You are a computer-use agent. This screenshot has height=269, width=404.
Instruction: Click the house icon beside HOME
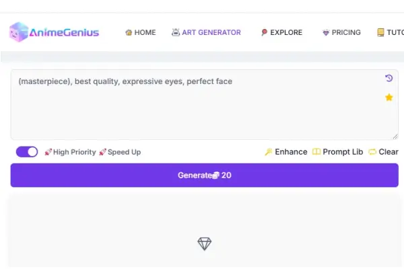coord(129,32)
